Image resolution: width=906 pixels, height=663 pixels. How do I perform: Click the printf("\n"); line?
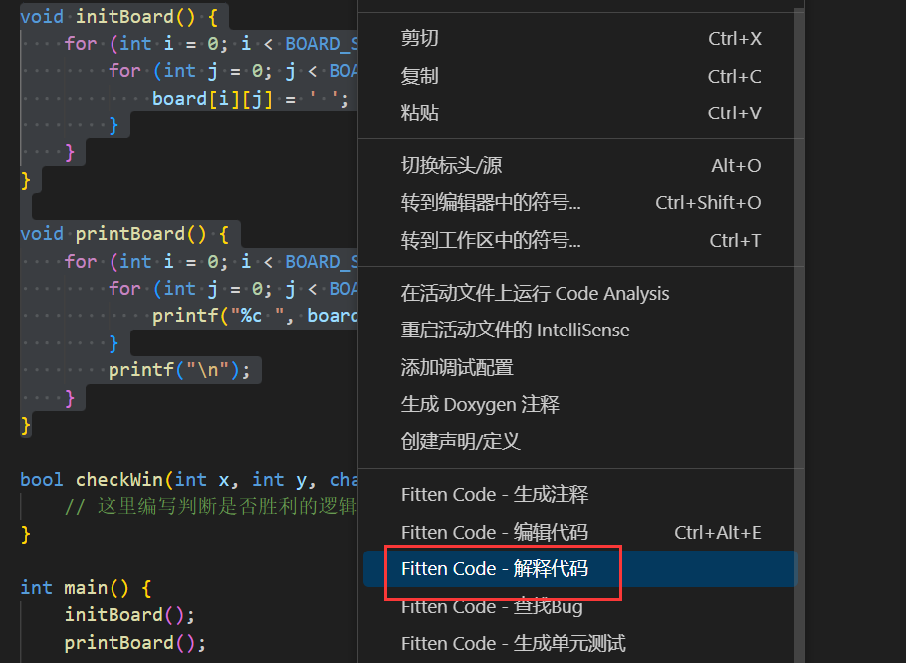pos(179,369)
